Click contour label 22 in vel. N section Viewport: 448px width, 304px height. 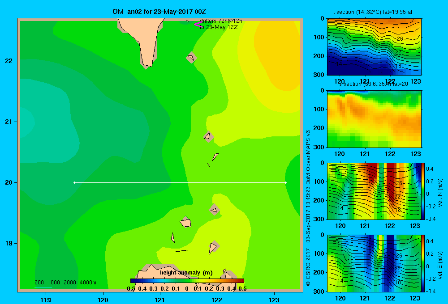[x=397, y=197]
